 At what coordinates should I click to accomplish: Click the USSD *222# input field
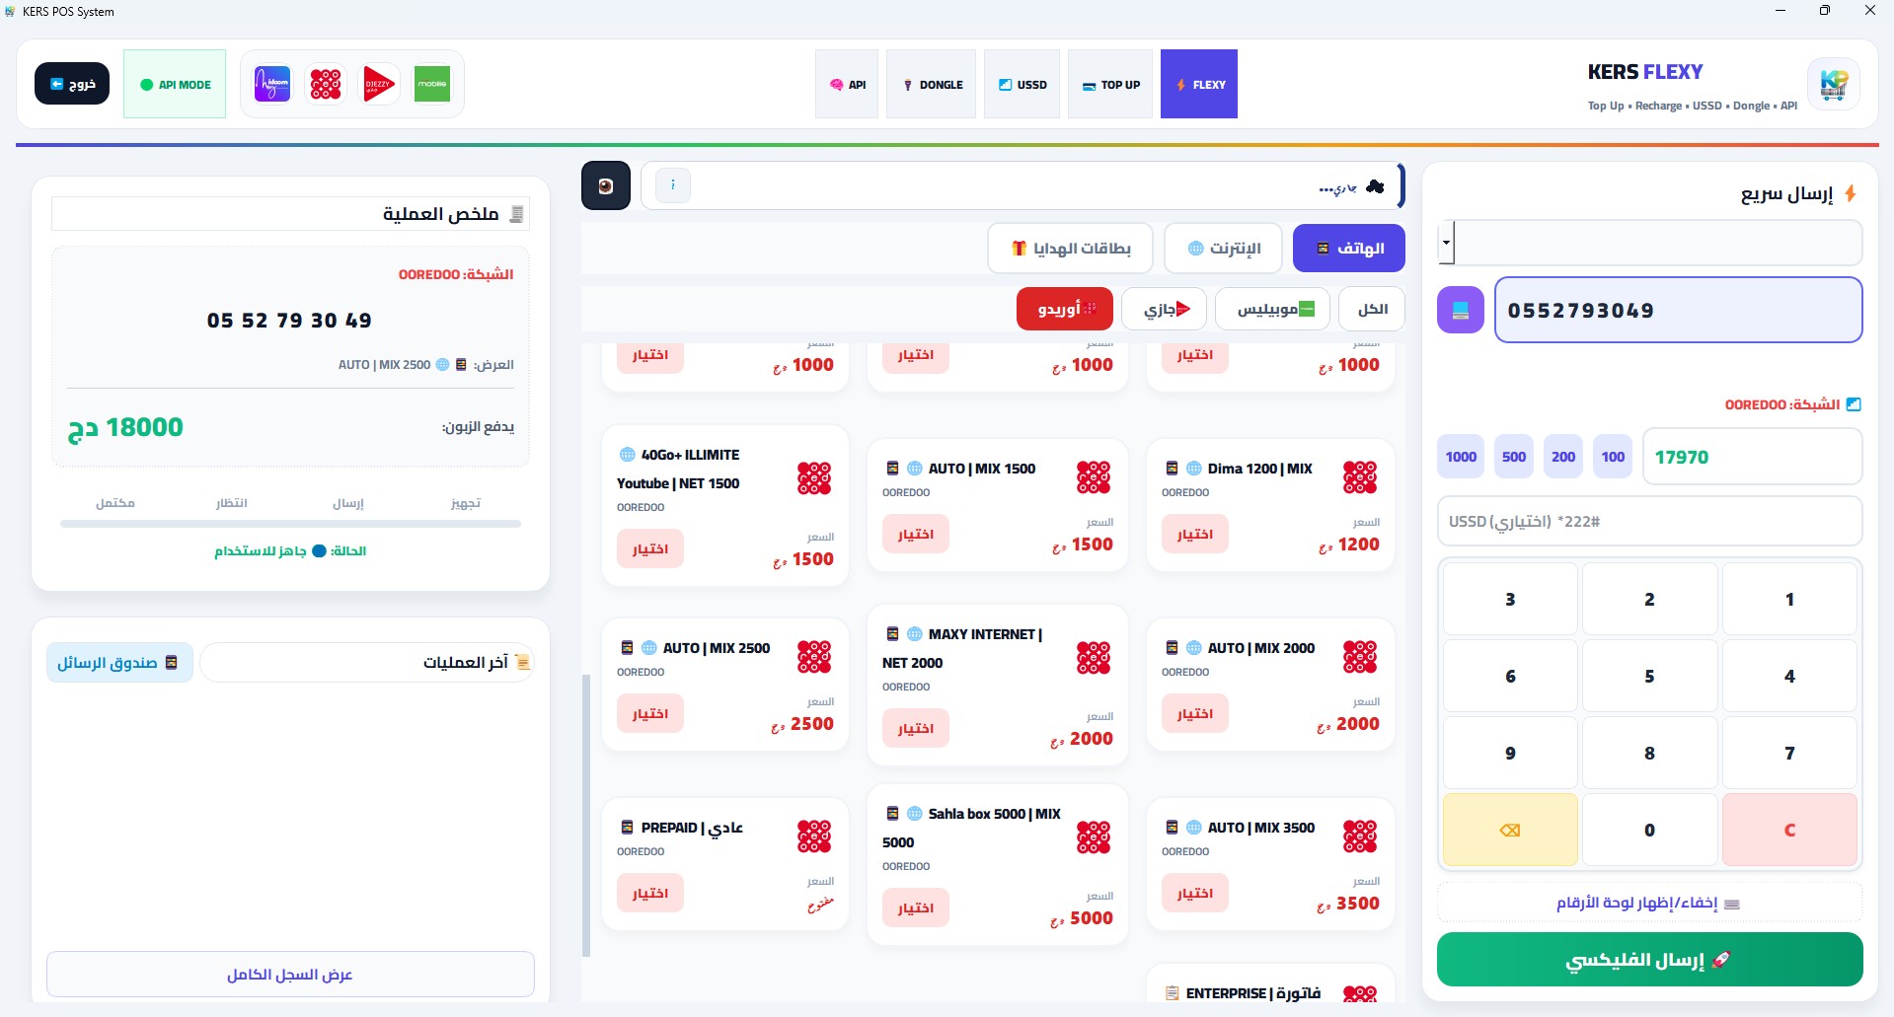[x=1649, y=521]
